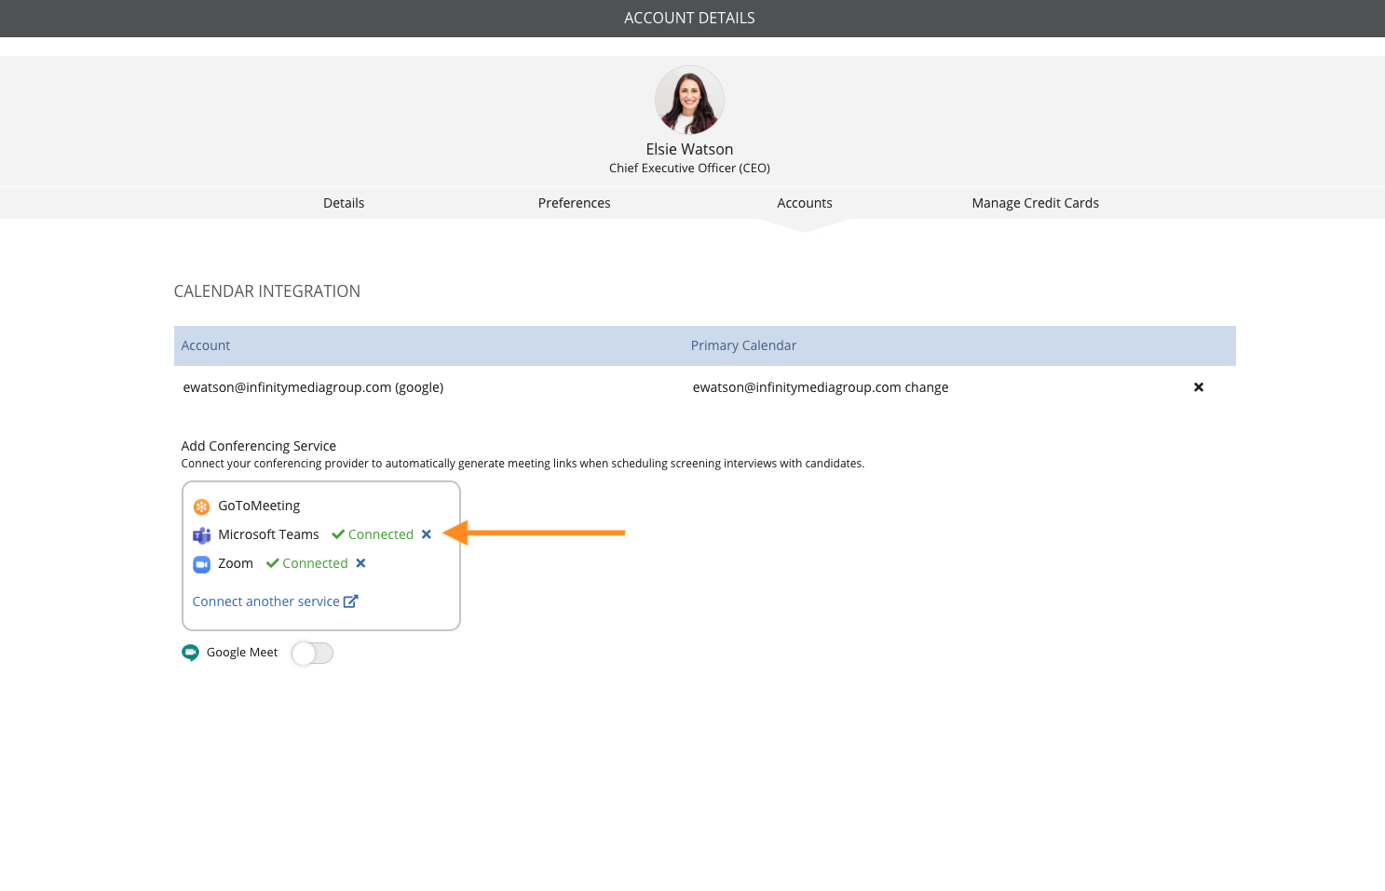Toggle the Google Meet switch
This screenshot has width=1385, height=891.
pos(312,654)
